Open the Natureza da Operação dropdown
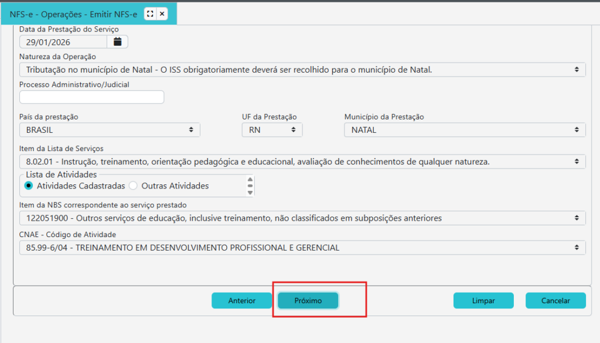This screenshot has width=600, height=343. point(302,70)
